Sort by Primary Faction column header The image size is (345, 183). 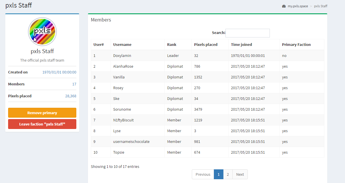(x=296, y=45)
